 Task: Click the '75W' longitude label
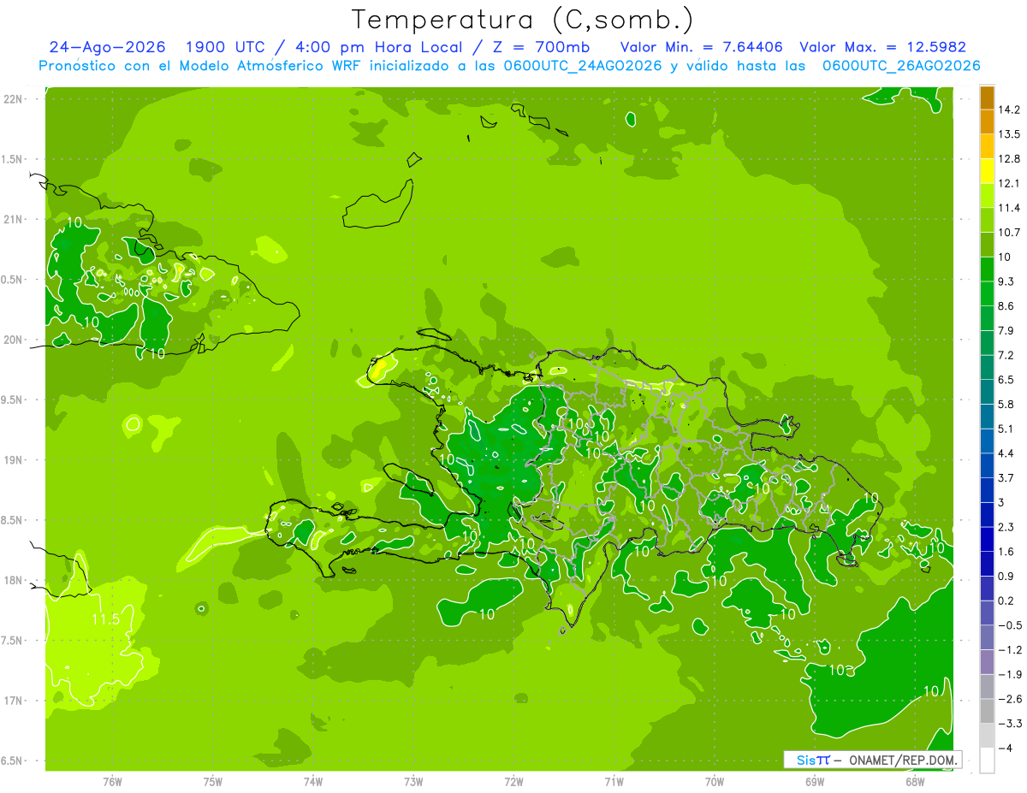(x=213, y=781)
